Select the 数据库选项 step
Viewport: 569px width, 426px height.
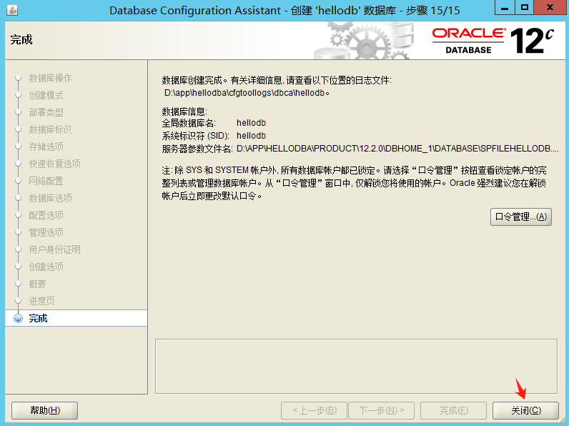(50, 198)
